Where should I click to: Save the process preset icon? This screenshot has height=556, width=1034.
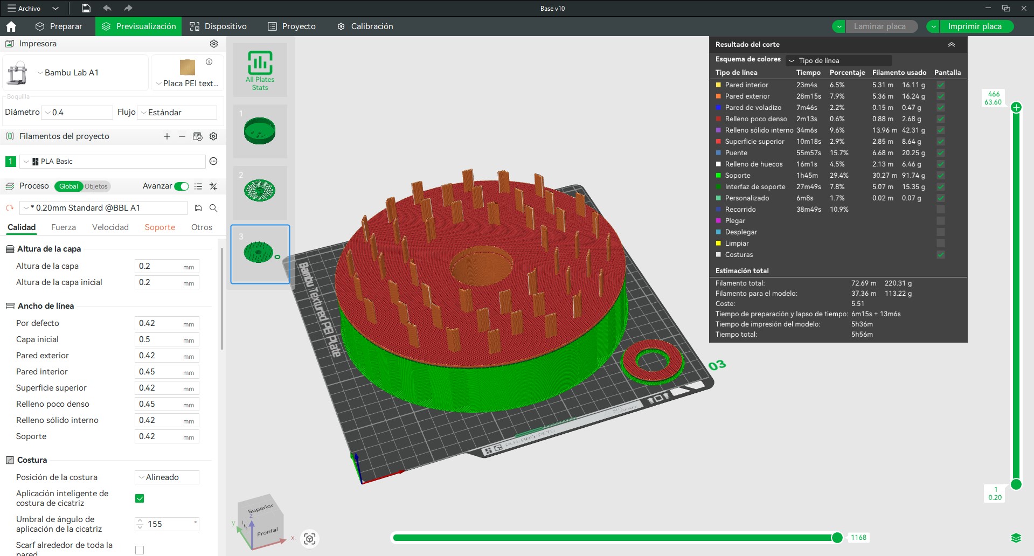point(198,208)
